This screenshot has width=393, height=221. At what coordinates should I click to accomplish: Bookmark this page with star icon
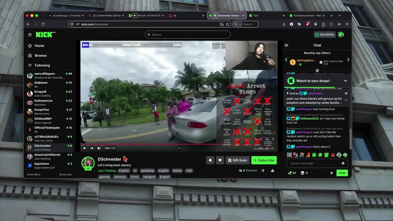coord(228,24)
